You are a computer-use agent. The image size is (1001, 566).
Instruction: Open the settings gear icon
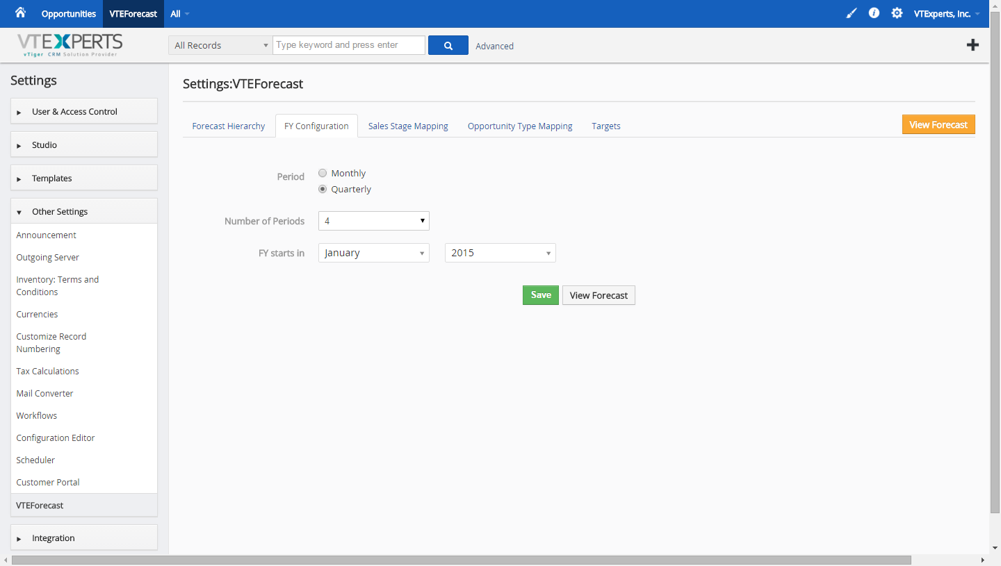point(897,13)
